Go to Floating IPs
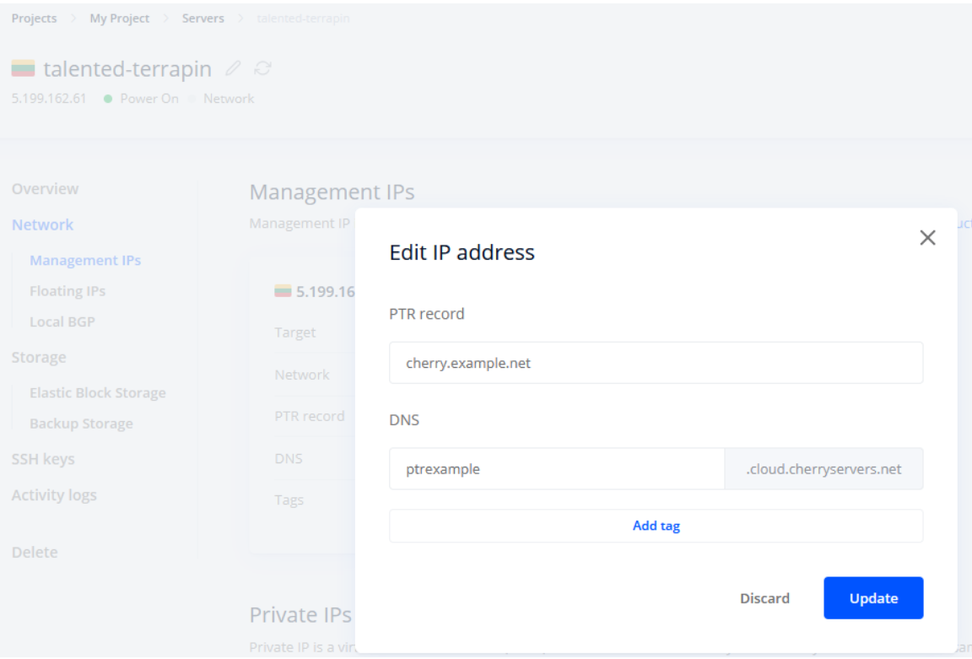This screenshot has height=659, width=972. click(x=67, y=291)
